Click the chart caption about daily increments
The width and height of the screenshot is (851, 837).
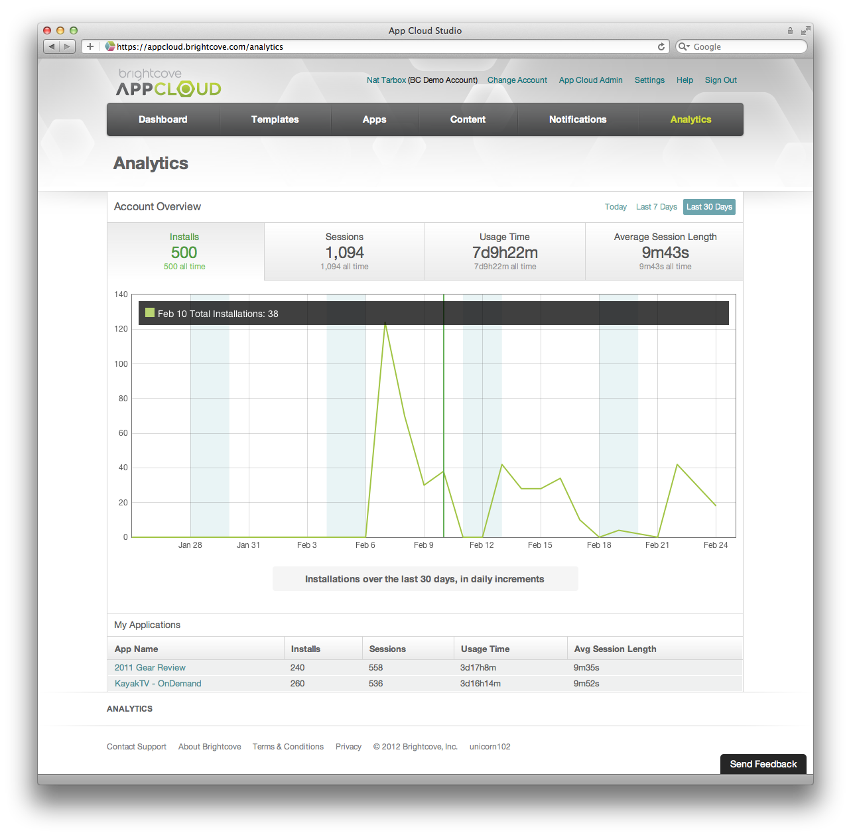click(x=425, y=579)
